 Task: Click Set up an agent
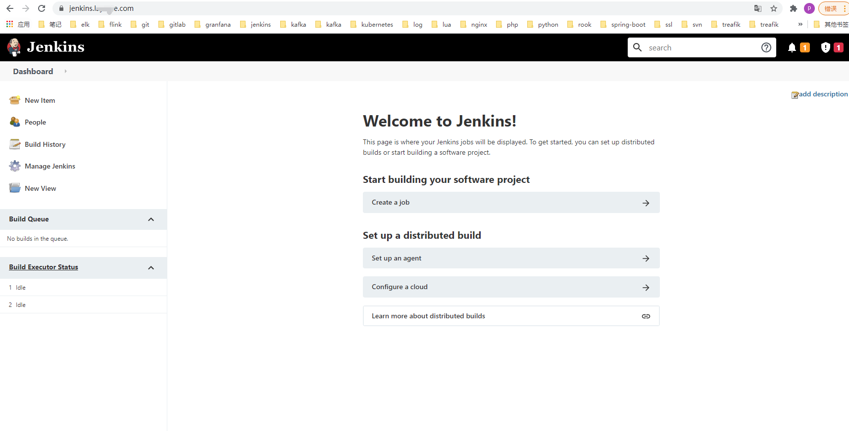[x=511, y=258]
